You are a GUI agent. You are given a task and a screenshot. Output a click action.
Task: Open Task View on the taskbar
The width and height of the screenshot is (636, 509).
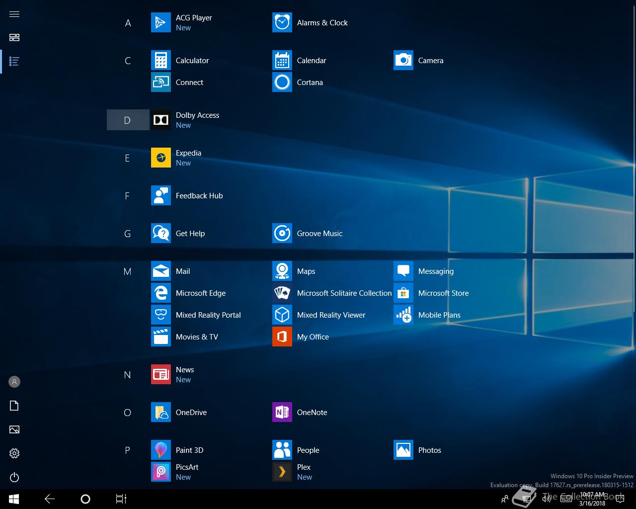[121, 499]
